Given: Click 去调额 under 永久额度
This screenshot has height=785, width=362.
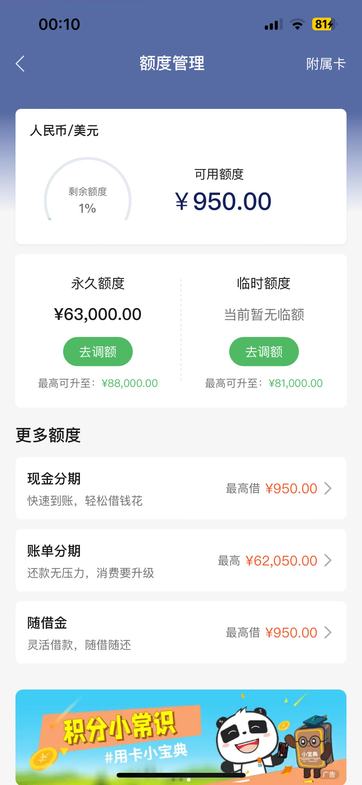Looking at the screenshot, I should 98,351.
